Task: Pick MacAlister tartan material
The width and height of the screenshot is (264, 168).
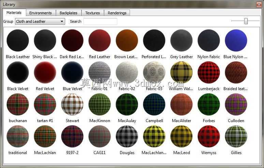Action: point(181,104)
